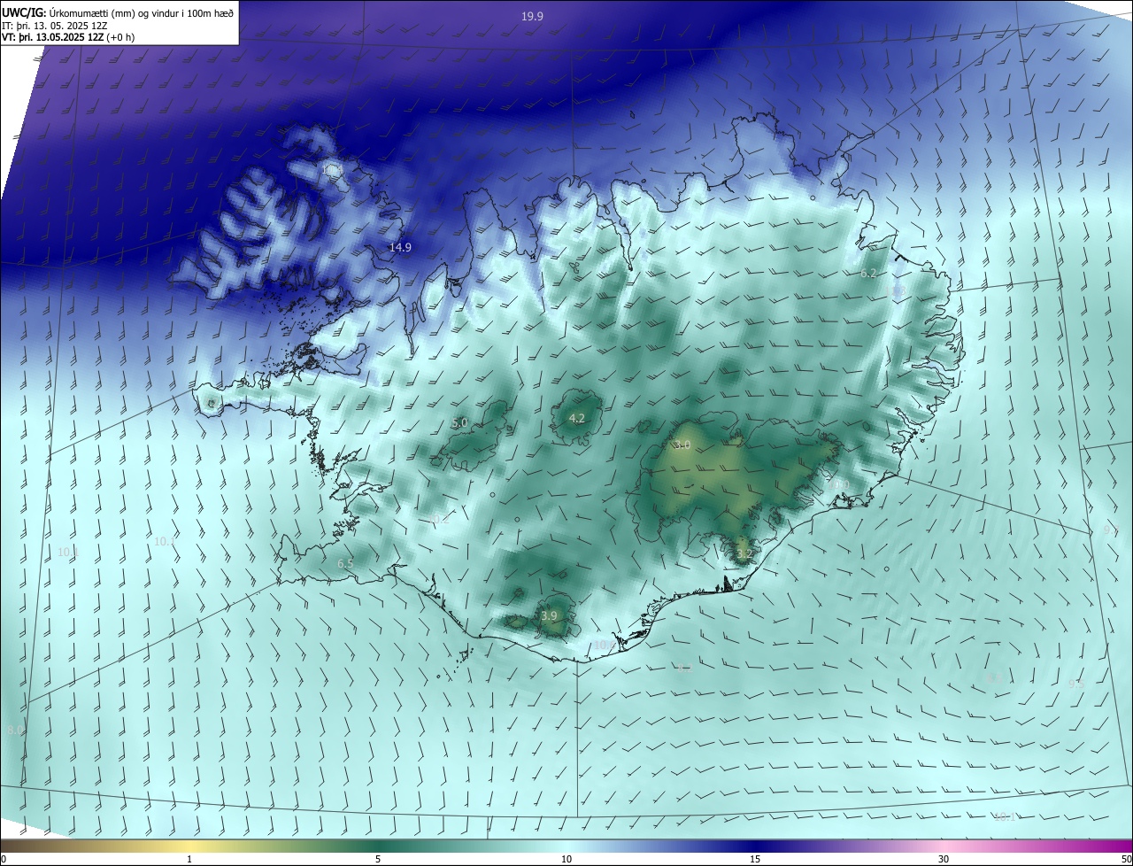Click the 3.0 value on the large glacier
Viewport: 1133px width, 866px height.
click(682, 445)
